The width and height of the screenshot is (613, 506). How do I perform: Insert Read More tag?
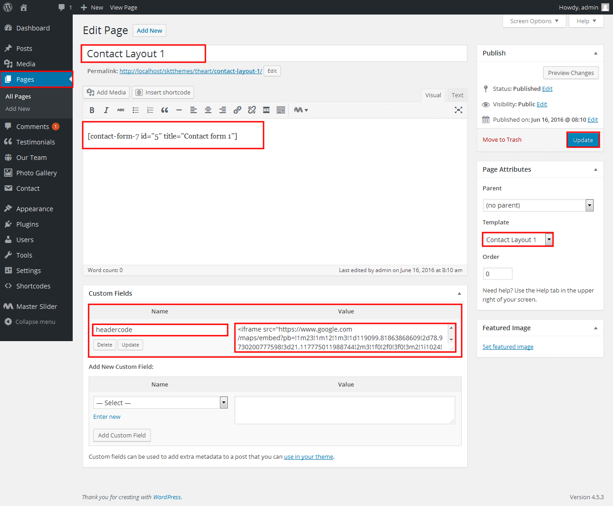[266, 110]
